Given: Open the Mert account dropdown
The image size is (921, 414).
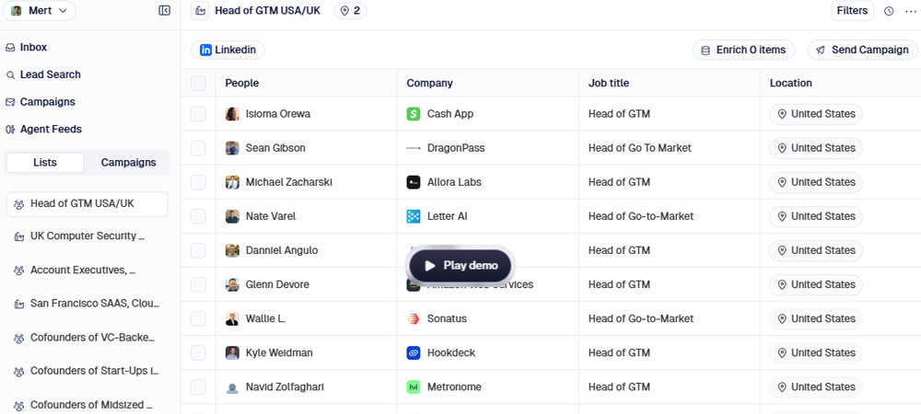Looking at the screenshot, I should (40, 10).
